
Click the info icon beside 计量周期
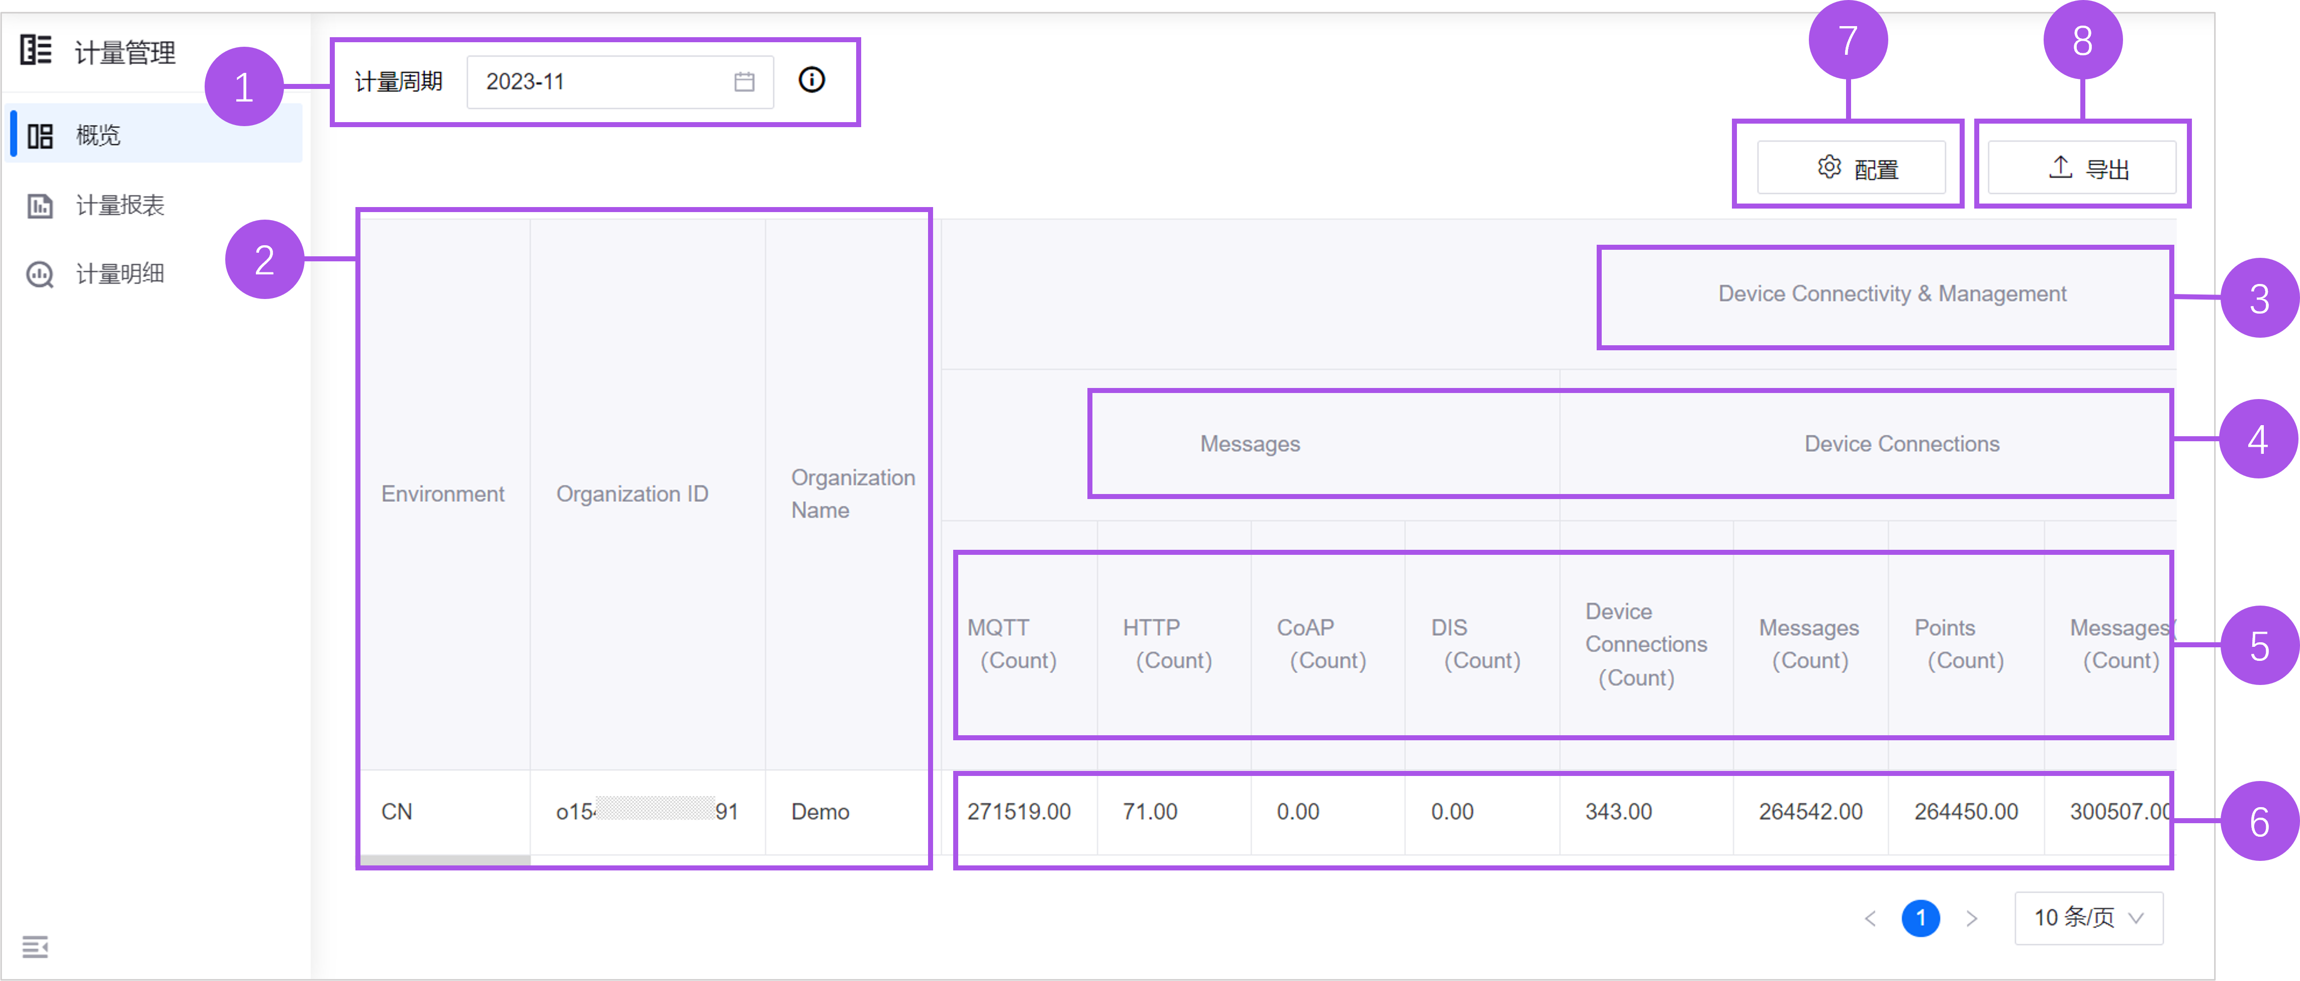coord(811,80)
